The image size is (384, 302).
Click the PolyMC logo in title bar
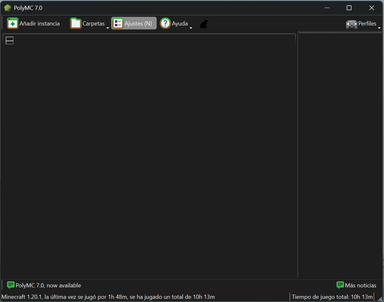[x=8, y=8]
